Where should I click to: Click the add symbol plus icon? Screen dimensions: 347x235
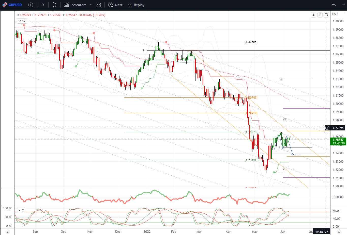tap(31, 5)
